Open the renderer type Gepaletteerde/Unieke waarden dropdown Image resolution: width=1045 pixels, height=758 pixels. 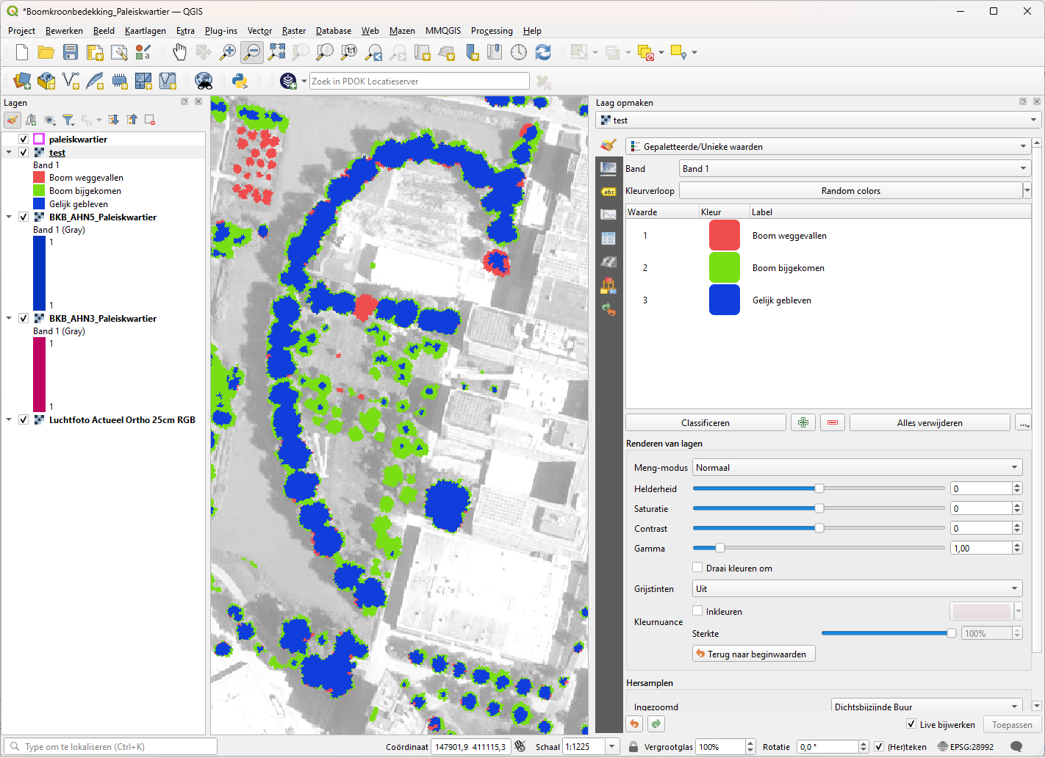827,147
